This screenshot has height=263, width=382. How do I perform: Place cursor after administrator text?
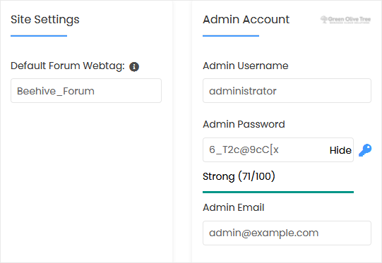coord(277,91)
